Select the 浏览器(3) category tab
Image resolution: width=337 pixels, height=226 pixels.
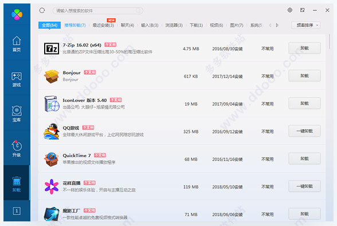pos(174,25)
